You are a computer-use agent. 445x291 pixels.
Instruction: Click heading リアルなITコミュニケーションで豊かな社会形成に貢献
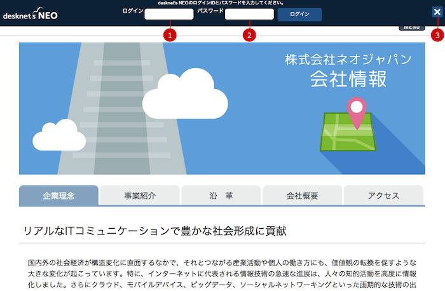click(155, 231)
